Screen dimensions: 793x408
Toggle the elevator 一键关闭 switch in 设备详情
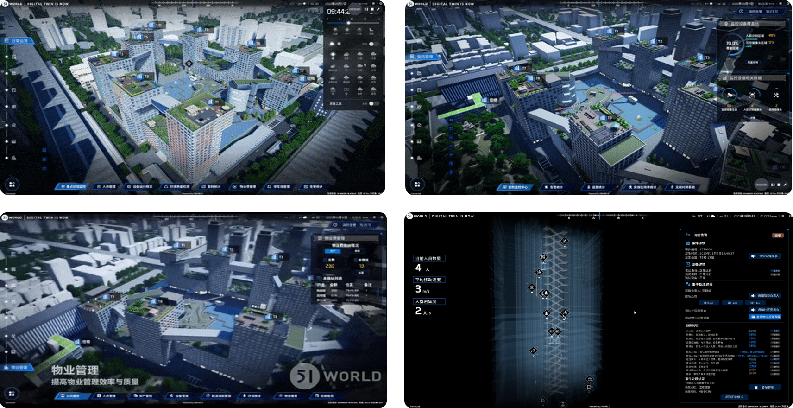775,271
